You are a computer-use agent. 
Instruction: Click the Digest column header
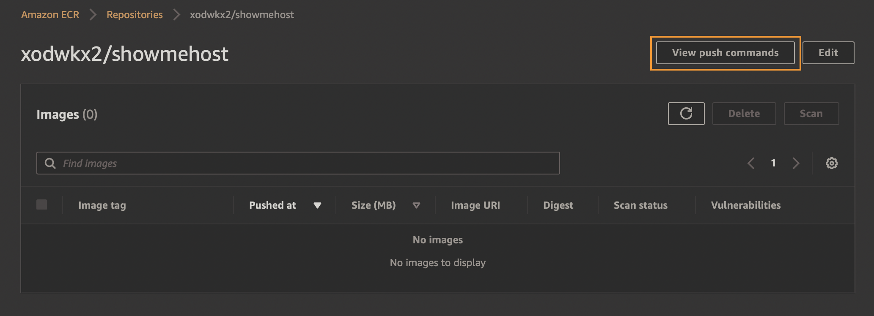click(558, 205)
